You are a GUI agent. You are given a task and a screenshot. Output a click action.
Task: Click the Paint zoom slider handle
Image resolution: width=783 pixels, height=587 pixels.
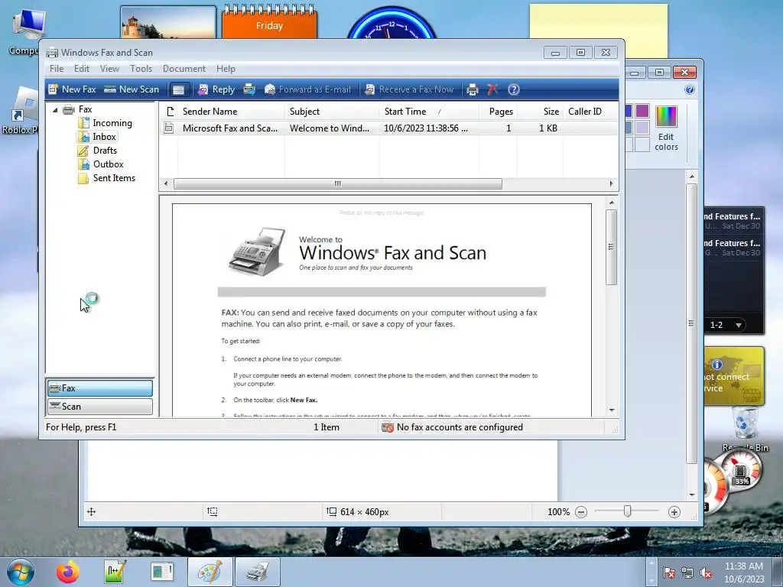(627, 511)
